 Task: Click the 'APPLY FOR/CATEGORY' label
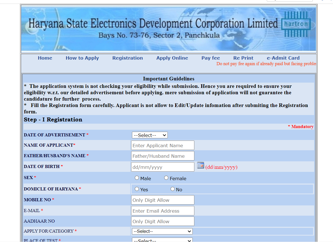49,231
